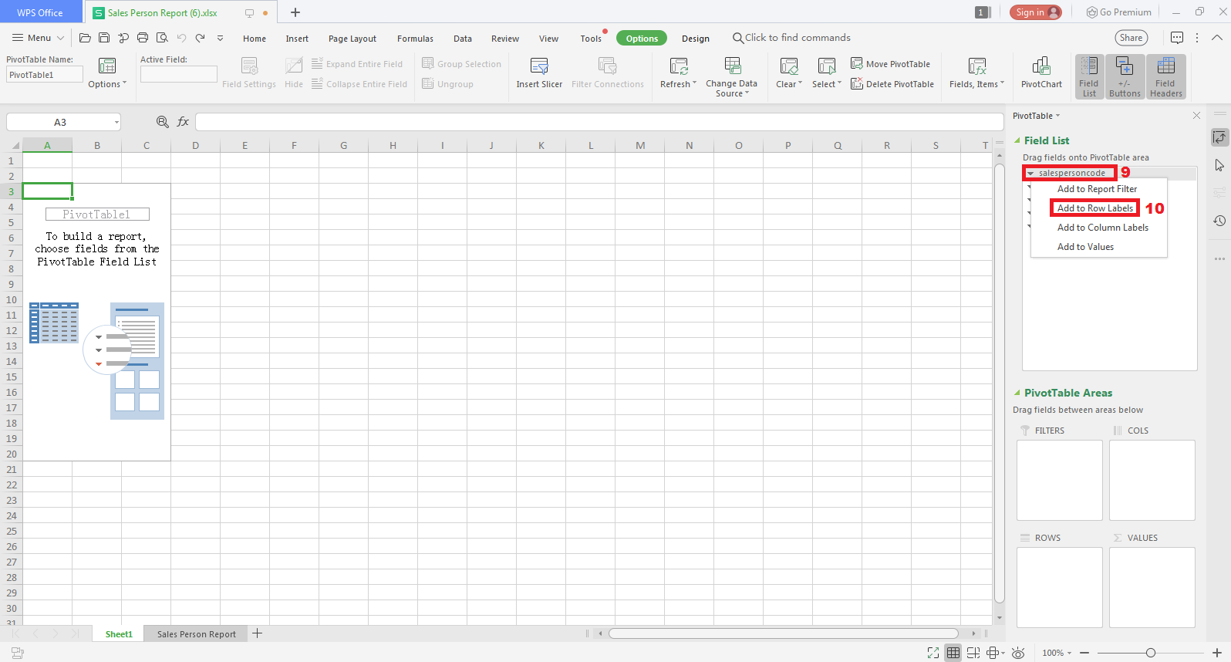Switch to the Design ribbon tab
This screenshot has width=1231, height=662.
point(695,39)
